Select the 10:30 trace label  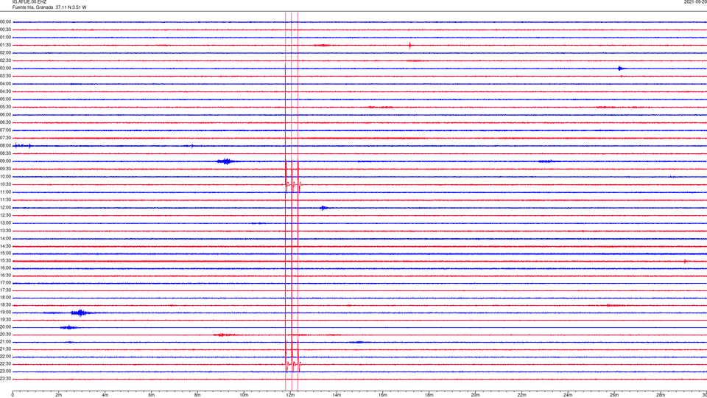point(5,184)
